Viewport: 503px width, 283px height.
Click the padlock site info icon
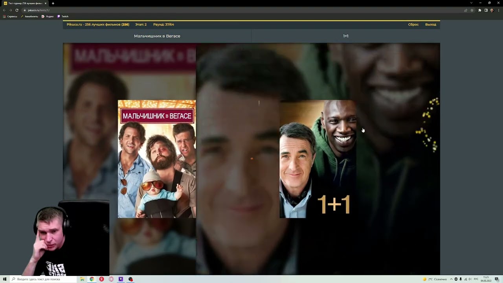pos(24,10)
